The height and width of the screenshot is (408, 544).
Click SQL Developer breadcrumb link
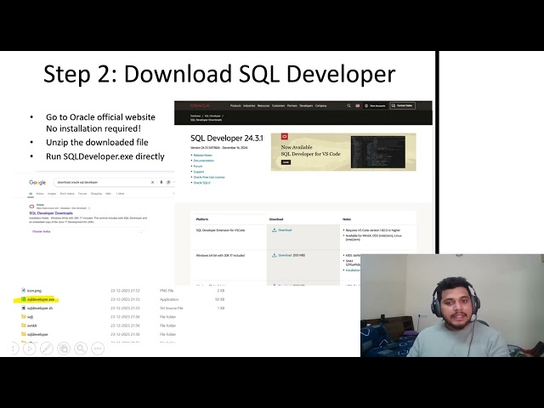pyautogui.click(x=212, y=116)
